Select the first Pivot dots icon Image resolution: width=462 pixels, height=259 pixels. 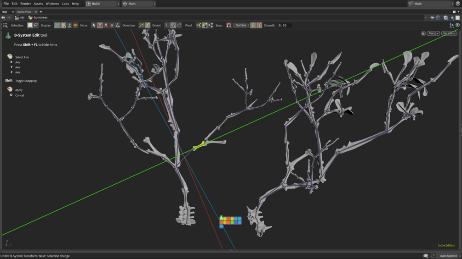[x=199, y=26]
